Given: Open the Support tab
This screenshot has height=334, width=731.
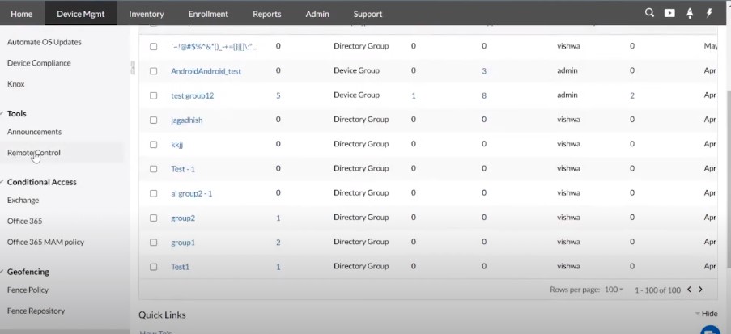Looking at the screenshot, I should pos(368,14).
